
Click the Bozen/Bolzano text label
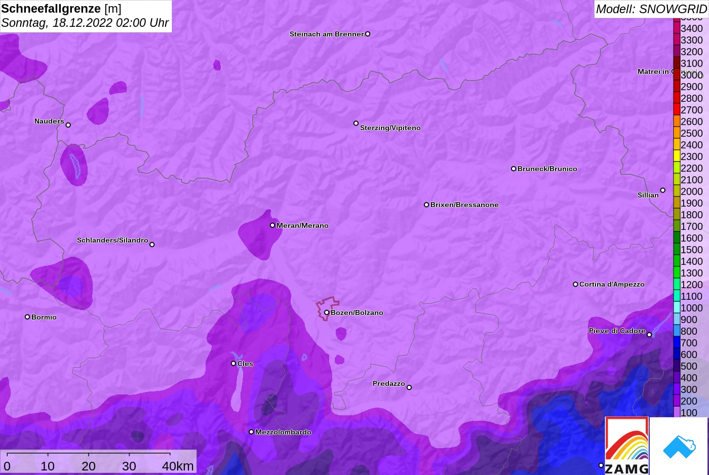click(x=357, y=312)
